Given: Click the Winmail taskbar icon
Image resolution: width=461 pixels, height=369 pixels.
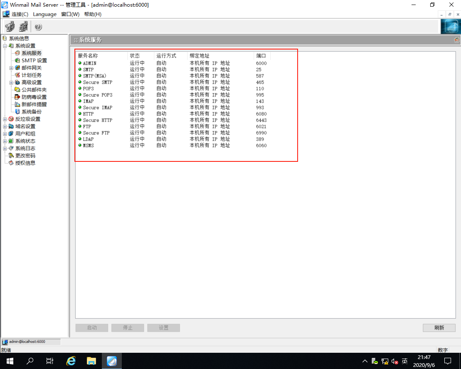Looking at the screenshot, I should pyautogui.click(x=112, y=361).
